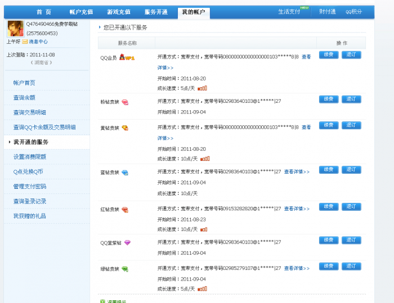
Task: Renew 红钻贵族 with 续费 button
Action: pyautogui.click(x=329, y=207)
